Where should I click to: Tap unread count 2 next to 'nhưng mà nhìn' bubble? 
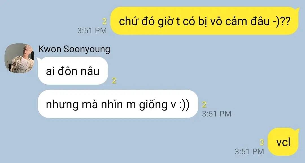tap(204, 105)
